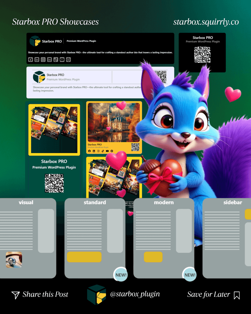Click QR code in white Starbox card
The height and width of the screenshot is (314, 251).
(x=160, y=77)
